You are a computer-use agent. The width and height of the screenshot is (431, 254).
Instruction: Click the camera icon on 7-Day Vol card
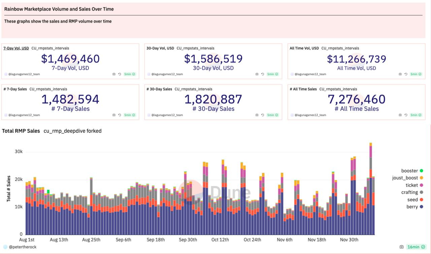(114, 74)
